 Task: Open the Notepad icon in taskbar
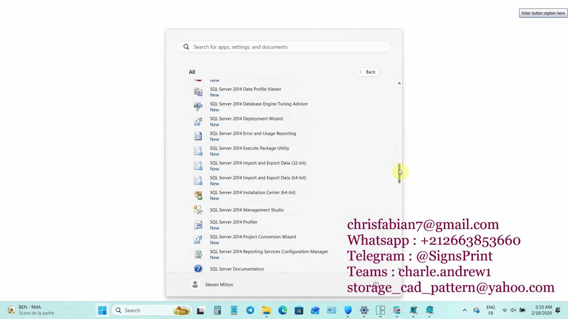234,310
